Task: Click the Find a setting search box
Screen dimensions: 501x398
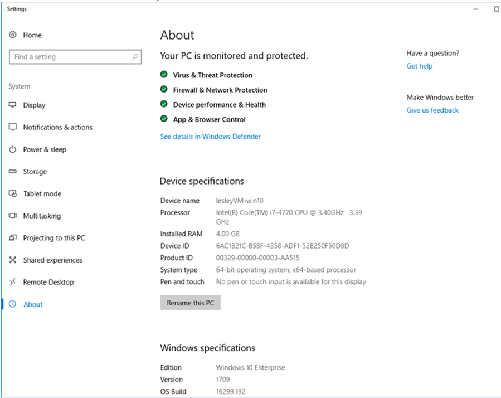Action: (x=75, y=57)
